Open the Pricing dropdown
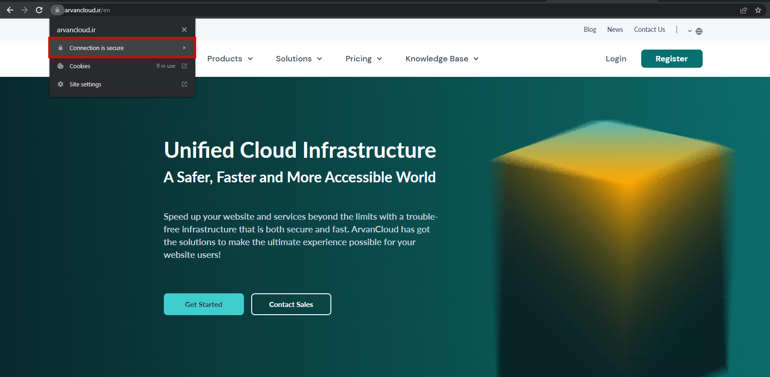The width and height of the screenshot is (770, 377). pos(364,59)
